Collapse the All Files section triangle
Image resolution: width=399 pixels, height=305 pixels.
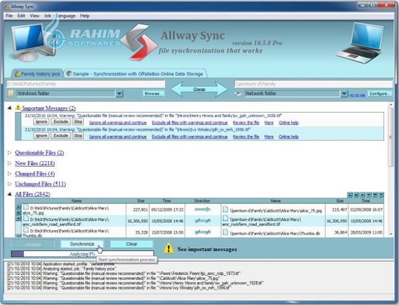point(10,194)
